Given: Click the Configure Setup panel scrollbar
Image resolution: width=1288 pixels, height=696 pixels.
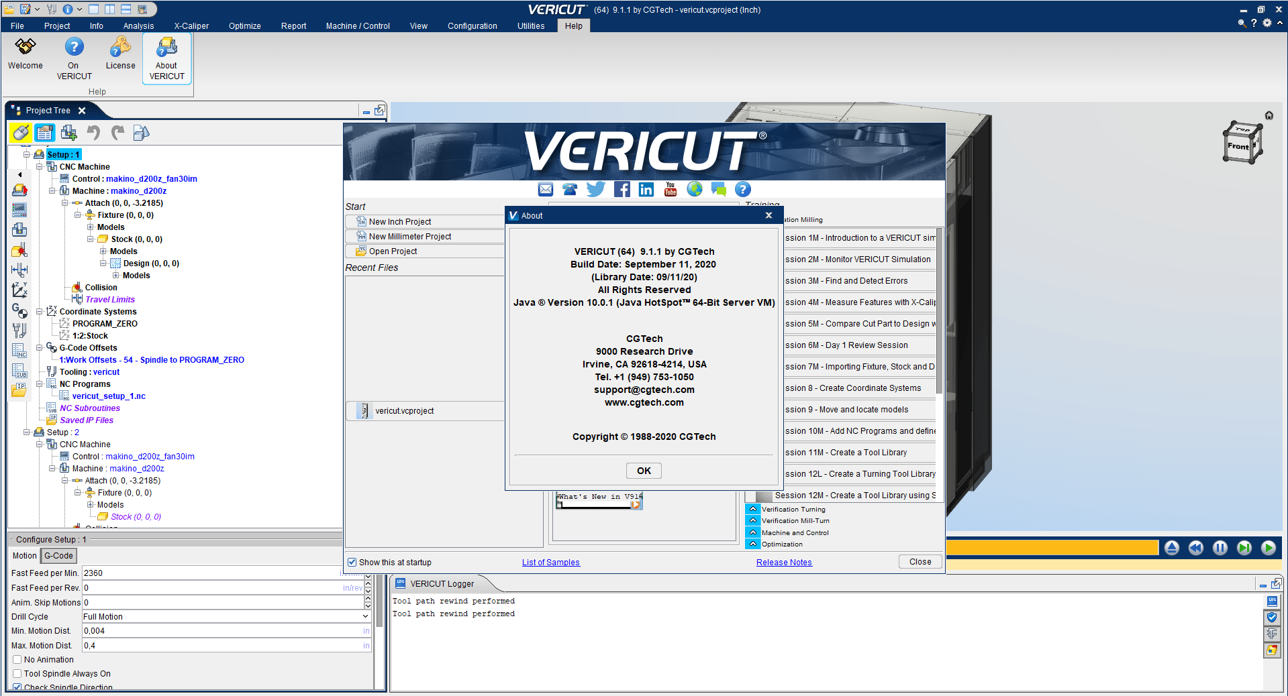Looking at the screenshot, I should (379, 600).
